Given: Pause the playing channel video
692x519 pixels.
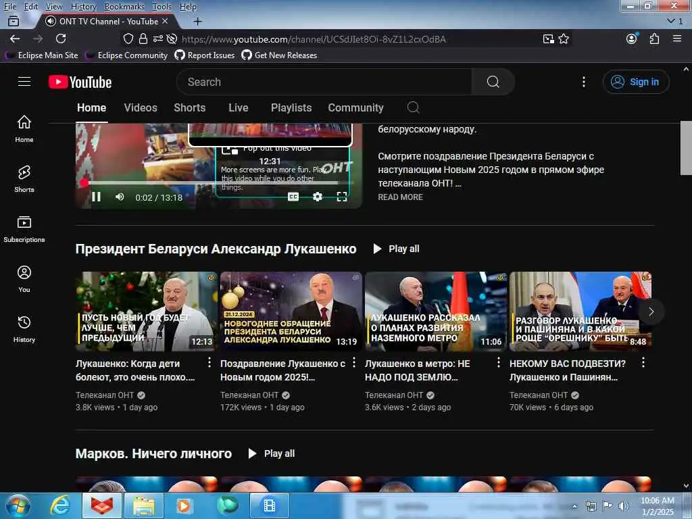Looking at the screenshot, I should 96,197.
